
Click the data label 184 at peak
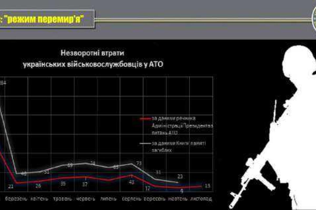3,83
